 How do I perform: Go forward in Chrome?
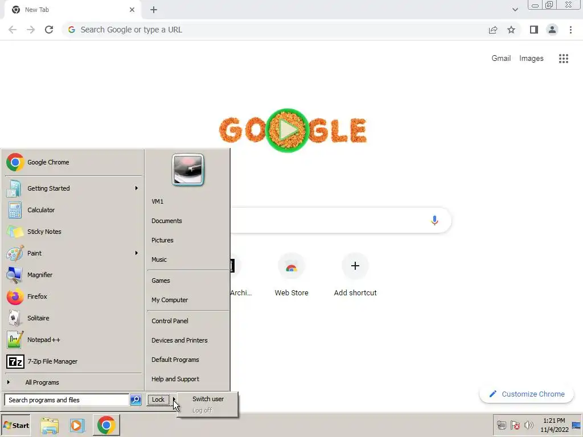tap(31, 30)
